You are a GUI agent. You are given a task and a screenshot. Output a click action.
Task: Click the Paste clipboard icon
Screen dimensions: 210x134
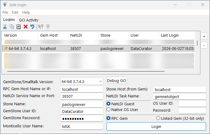point(18,27)
